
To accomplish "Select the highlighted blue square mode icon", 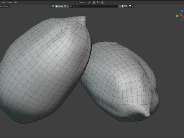I will coord(57,6).
